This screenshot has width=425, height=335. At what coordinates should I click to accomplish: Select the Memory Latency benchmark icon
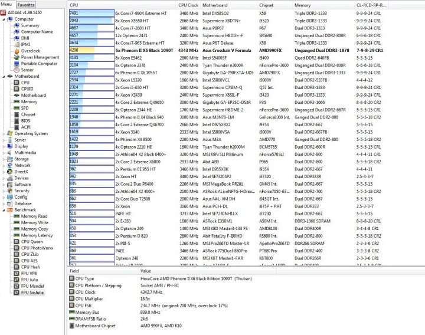click(17, 235)
